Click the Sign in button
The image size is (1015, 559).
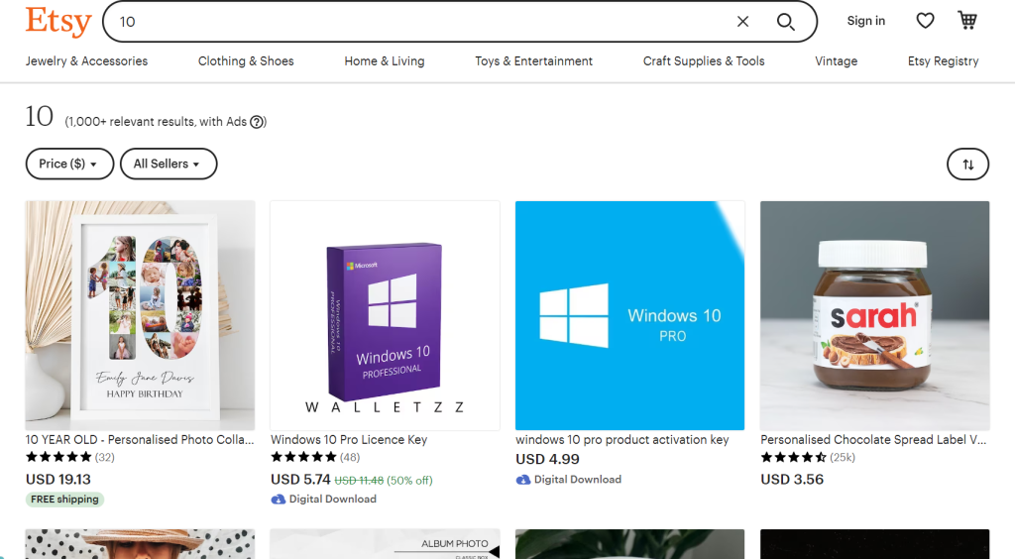[x=865, y=21]
